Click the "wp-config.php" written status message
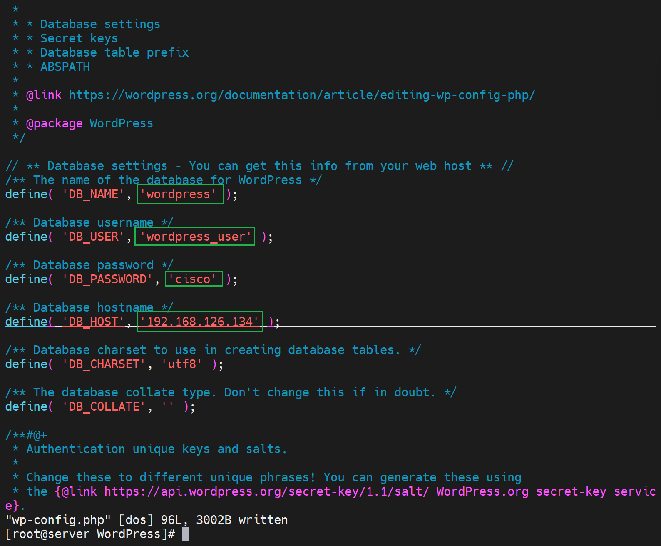The height and width of the screenshot is (546, 661). [146, 520]
